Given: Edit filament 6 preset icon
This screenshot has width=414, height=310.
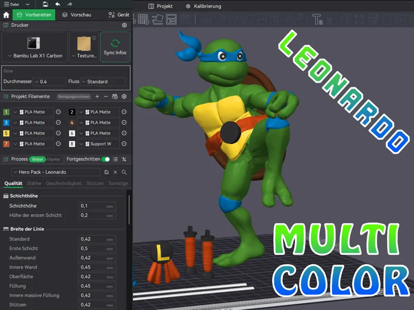Looking at the screenshot, I should click(124, 133).
